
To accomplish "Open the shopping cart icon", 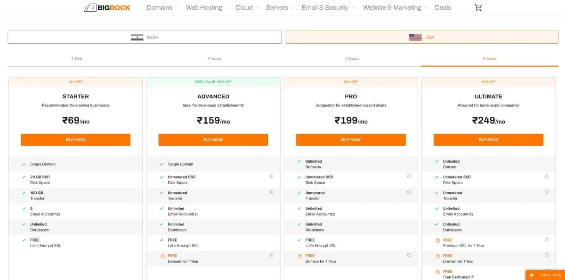I will click(478, 8).
